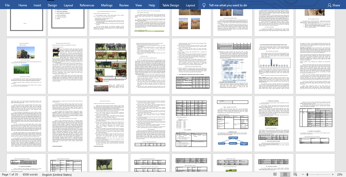Screen dimensions: 346x177
Task: Open the Review tab
Action: [124, 5]
